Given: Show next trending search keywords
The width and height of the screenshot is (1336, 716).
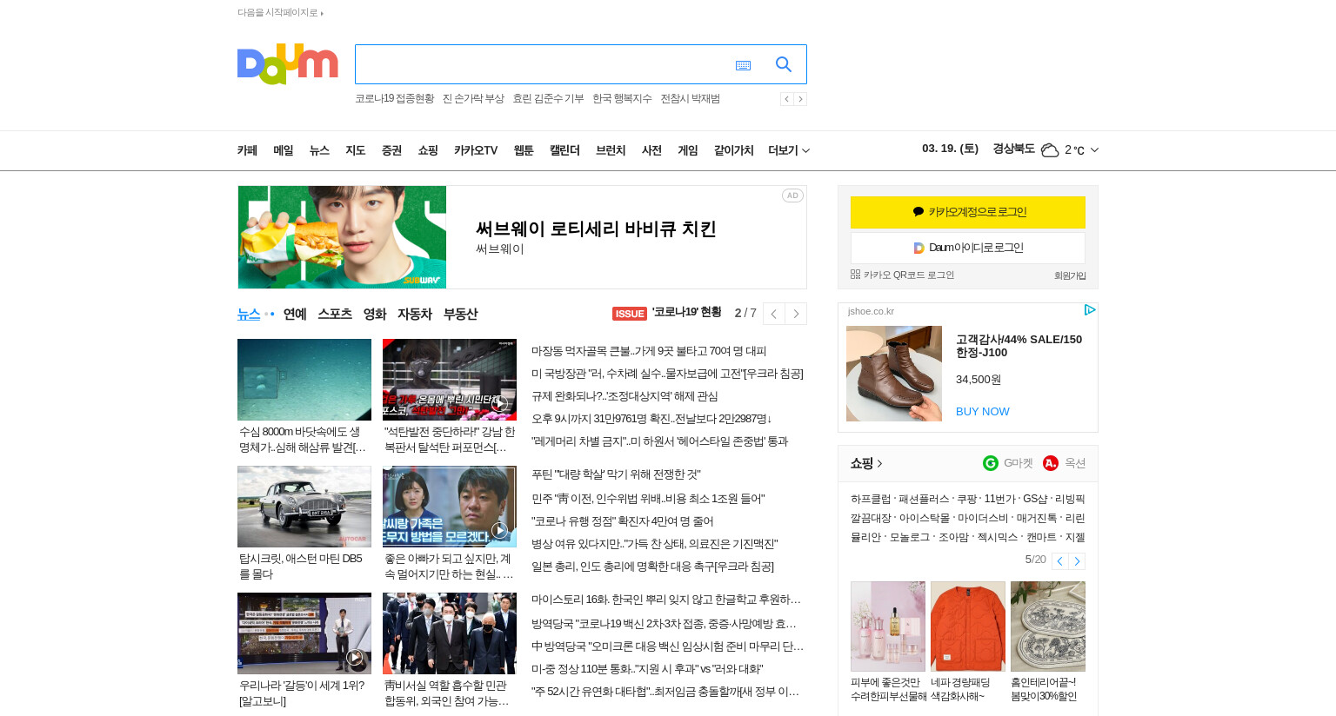Looking at the screenshot, I should point(800,99).
